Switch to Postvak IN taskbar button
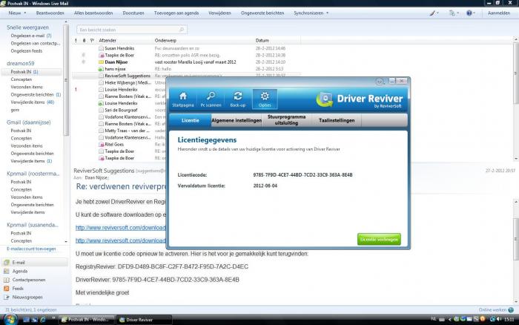Image resolution: width=519 pixels, height=325 pixels. click(x=87, y=320)
